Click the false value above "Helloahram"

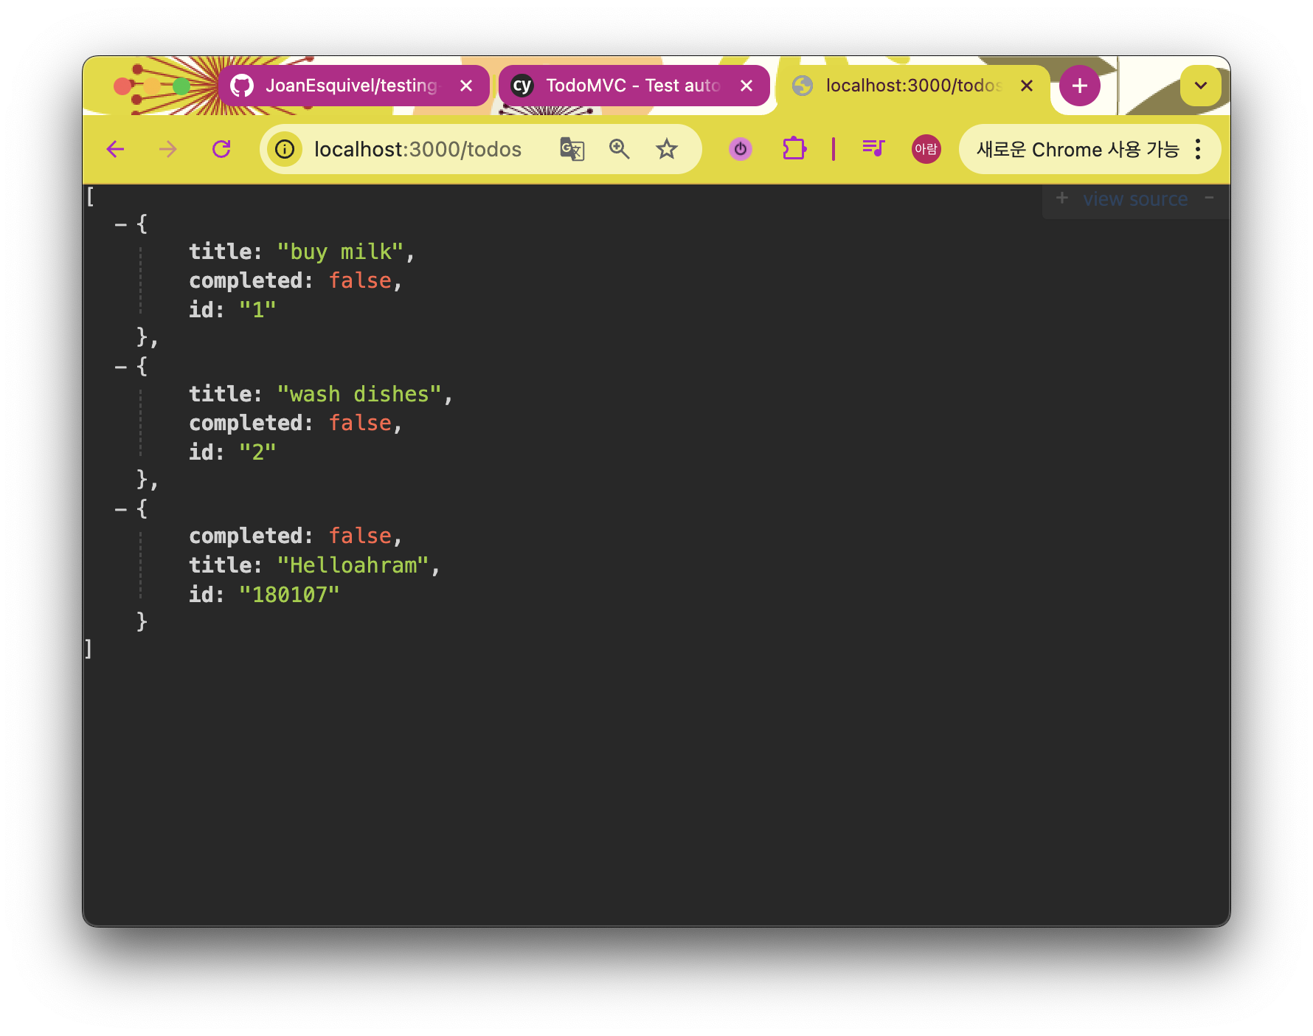(x=360, y=536)
